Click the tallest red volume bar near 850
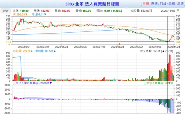This screenshot has width=185, height=114. tap(169, 67)
